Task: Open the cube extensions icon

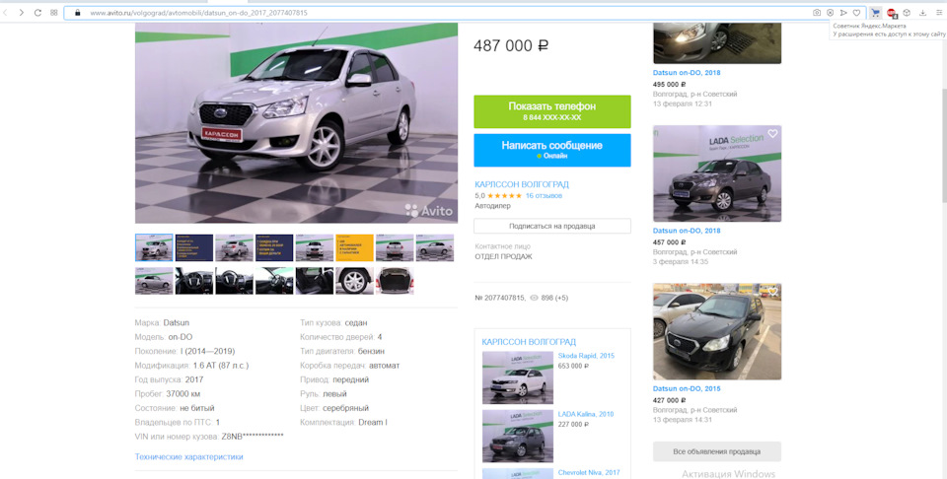Action: point(907,12)
